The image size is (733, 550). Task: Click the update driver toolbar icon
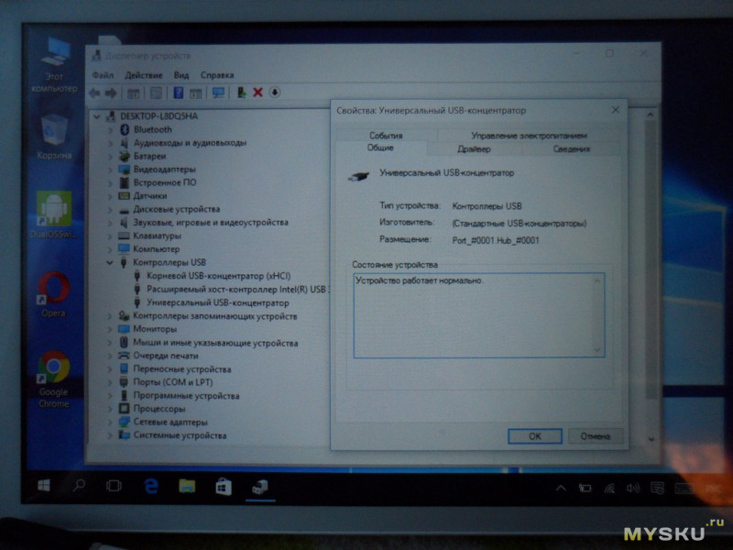coord(241,93)
